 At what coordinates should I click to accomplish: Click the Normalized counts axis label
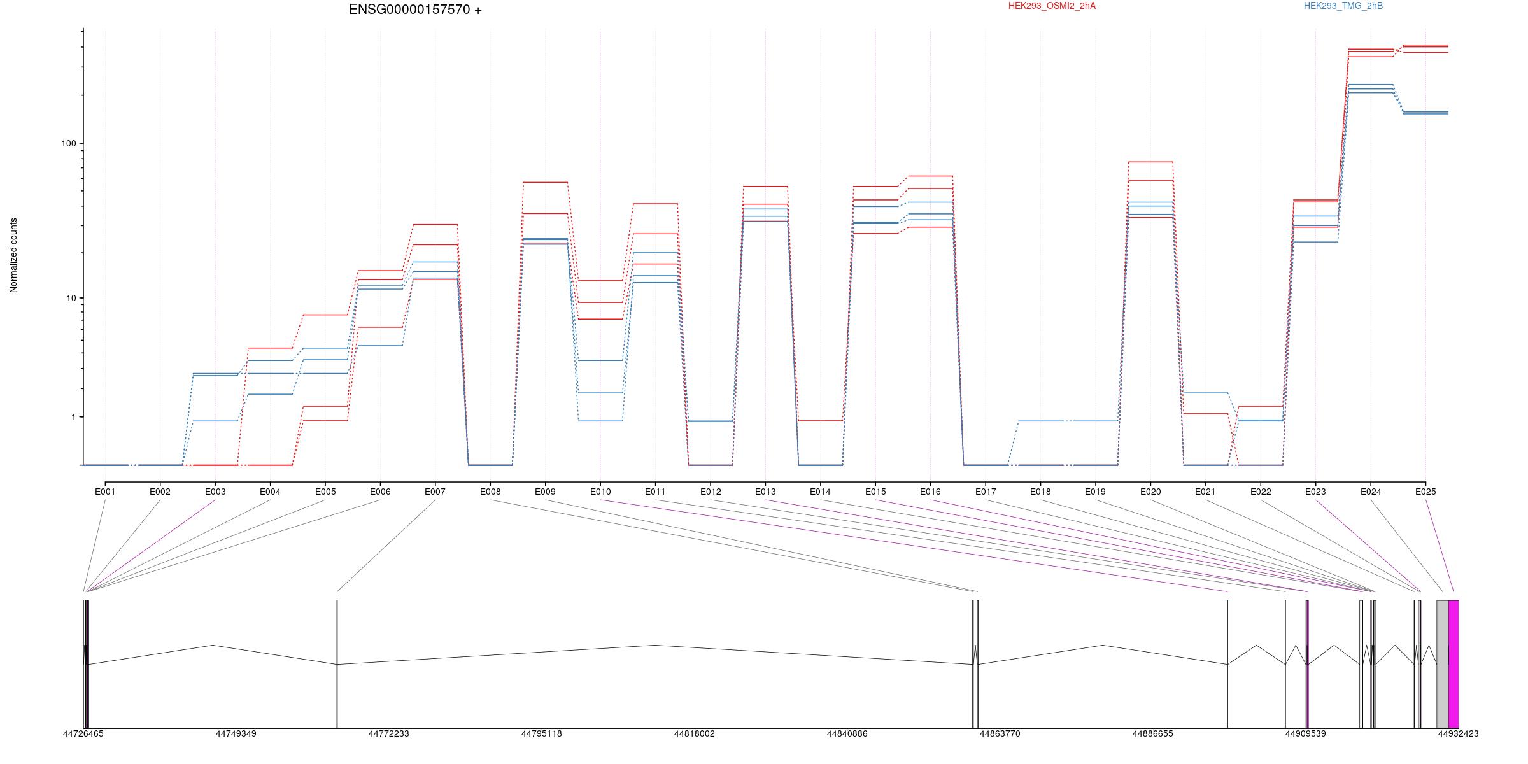click(13, 255)
